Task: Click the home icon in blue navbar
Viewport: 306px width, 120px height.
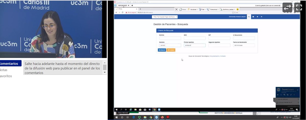Action: click(257, 17)
